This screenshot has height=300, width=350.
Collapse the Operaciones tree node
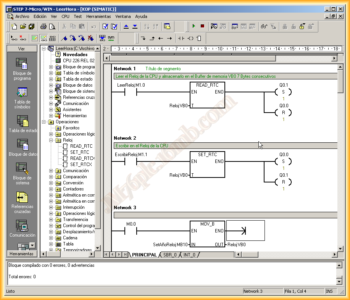point(45,122)
